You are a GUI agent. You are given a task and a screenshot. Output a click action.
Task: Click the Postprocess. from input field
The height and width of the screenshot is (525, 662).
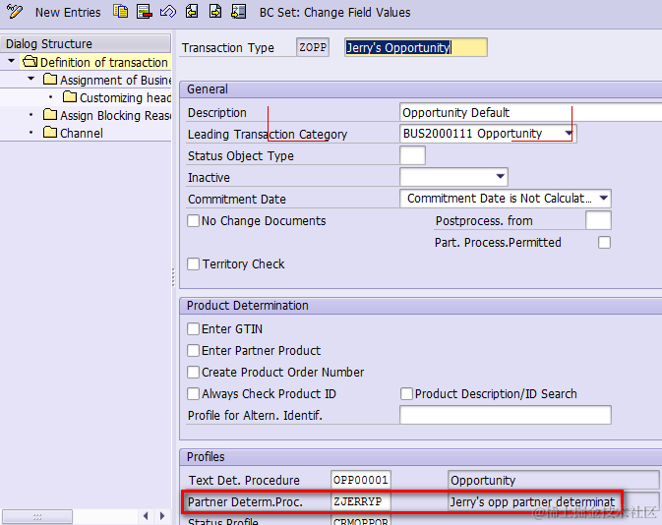598,220
